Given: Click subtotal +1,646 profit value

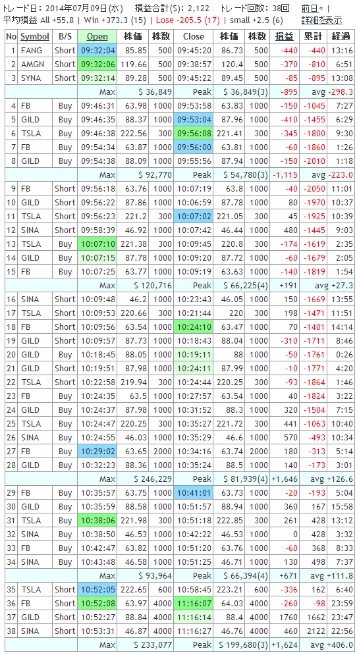Looking at the screenshot, I should tap(285, 479).
